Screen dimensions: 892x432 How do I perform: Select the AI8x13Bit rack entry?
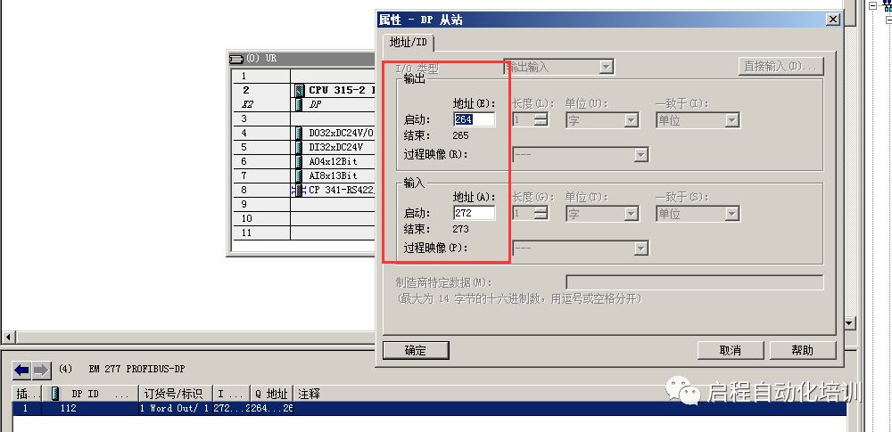pos(333,175)
